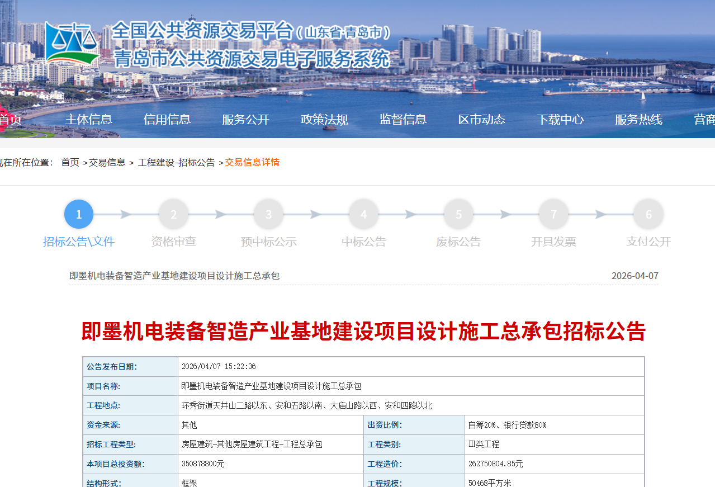The height and width of the screenshot is (487, 715).
Task: Open the 政策法规 menu
Action: coord(324,119)
